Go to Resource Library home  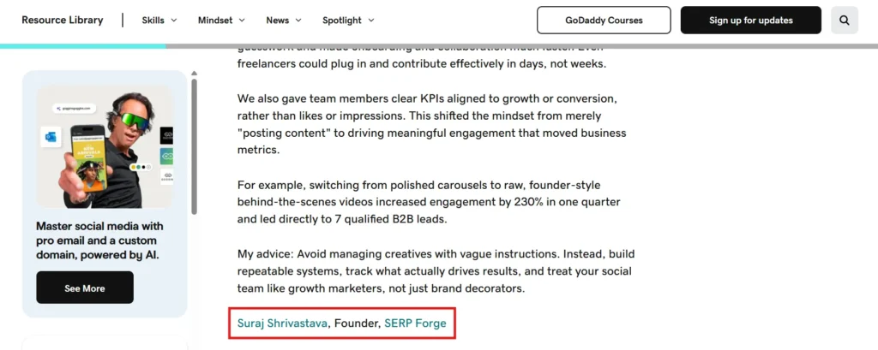tap(62, 21)
